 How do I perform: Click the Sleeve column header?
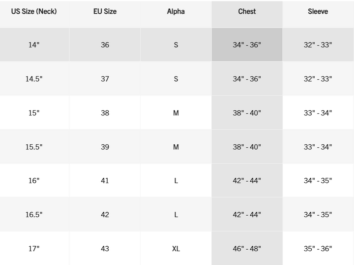(318, 11)
